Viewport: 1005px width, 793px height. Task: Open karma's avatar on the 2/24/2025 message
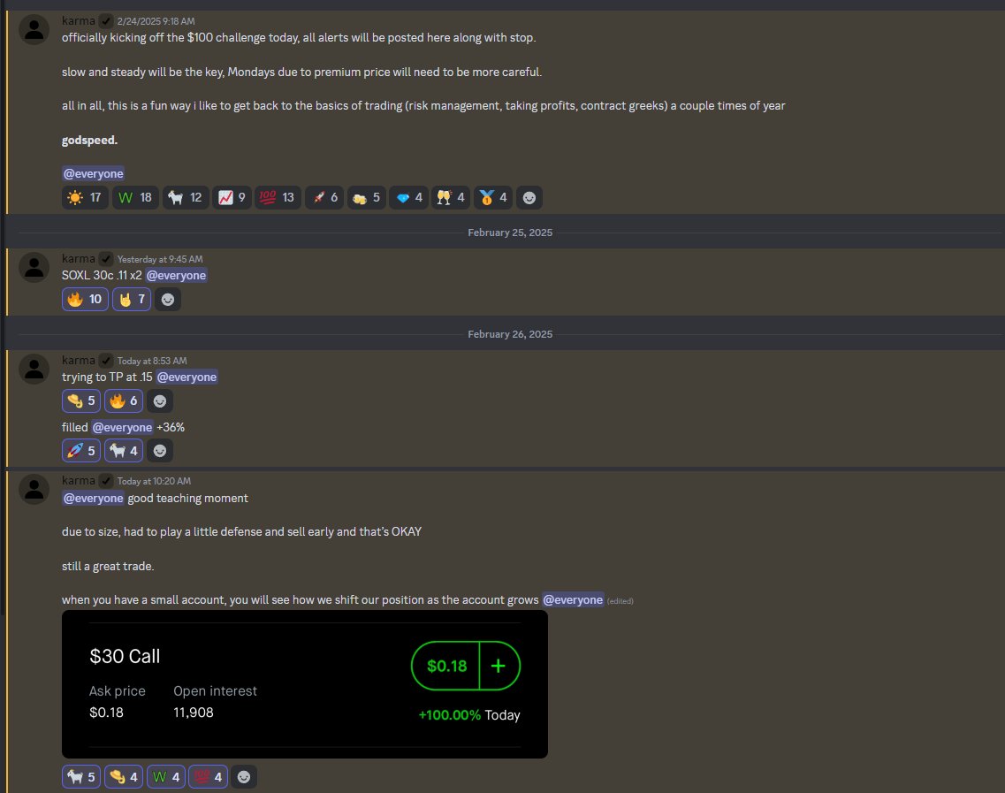point(34,29)
